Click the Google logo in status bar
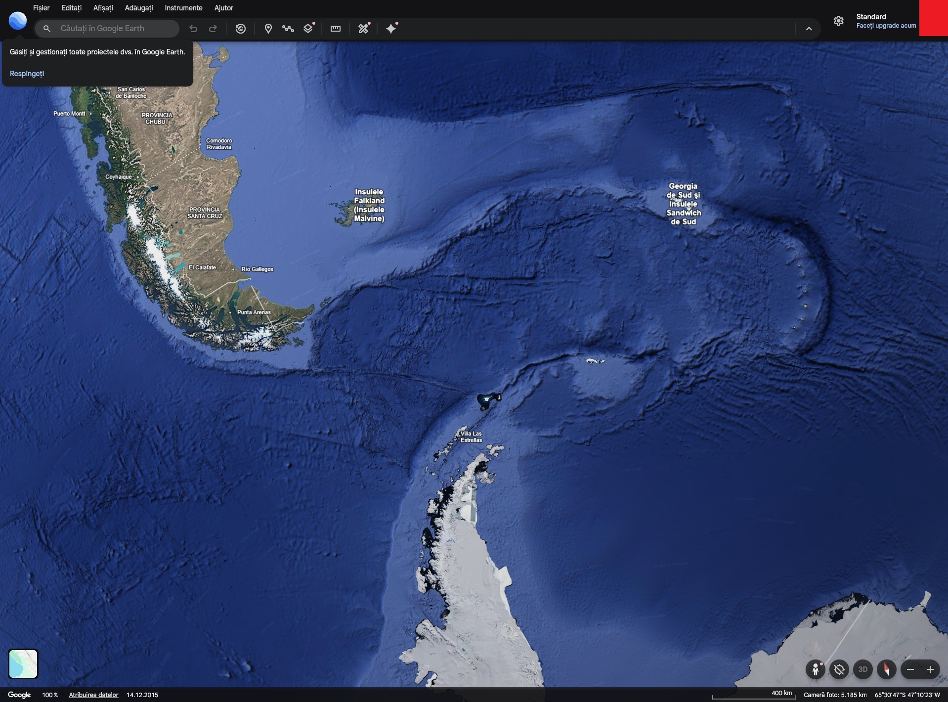Image resolution: width=948 pixels, height=702 pixels. tap(19, 695)
